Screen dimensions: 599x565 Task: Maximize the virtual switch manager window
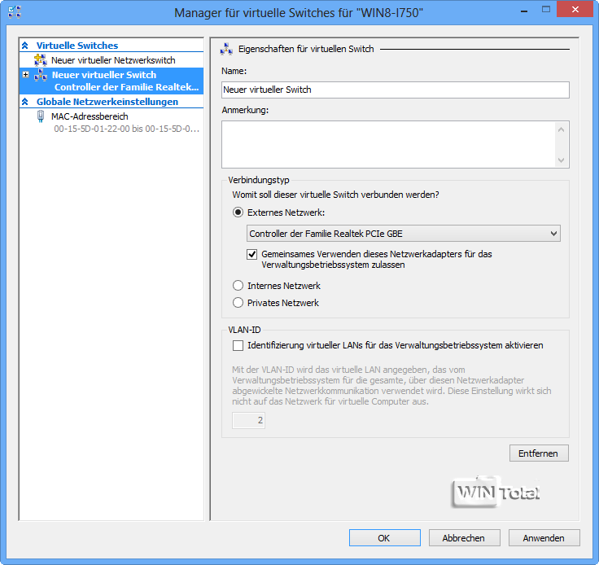point(546,10)
